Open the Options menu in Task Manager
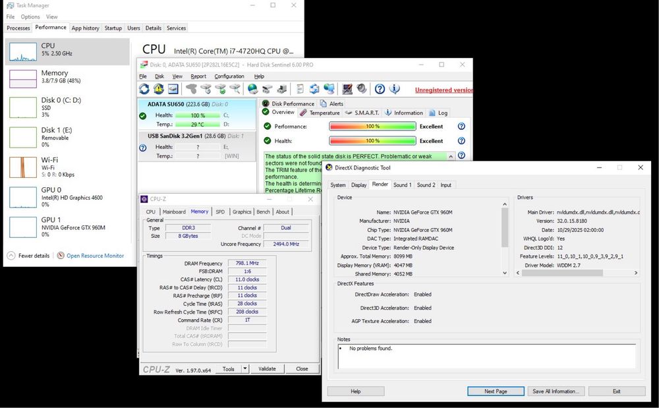The image size is (659, 408). click(x=30, y=16)
